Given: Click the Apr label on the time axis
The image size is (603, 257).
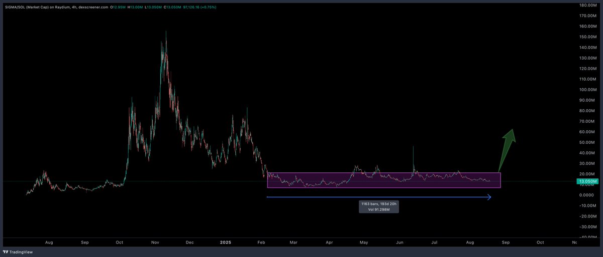Looking at the screenshot, I should [330, 242].
